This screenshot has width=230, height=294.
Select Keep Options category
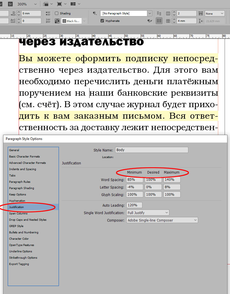pyautogui.click(x=33, y=195)
